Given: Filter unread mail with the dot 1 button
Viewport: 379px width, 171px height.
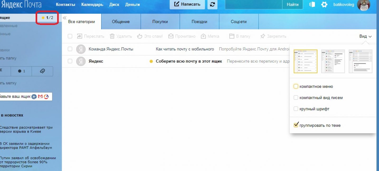Looking at the screenshot, I should pos(21,71).
